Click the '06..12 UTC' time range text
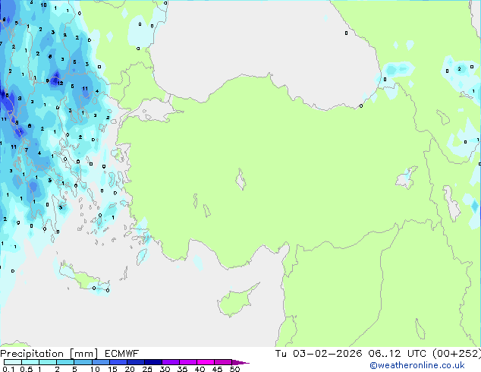Image resolution: width=481 pixels, height=372 pixels. pyautogui.click(x=398, y=354)
